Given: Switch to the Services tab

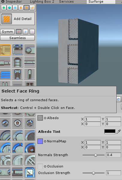Looking at the screenshot, I should point(66,1).
